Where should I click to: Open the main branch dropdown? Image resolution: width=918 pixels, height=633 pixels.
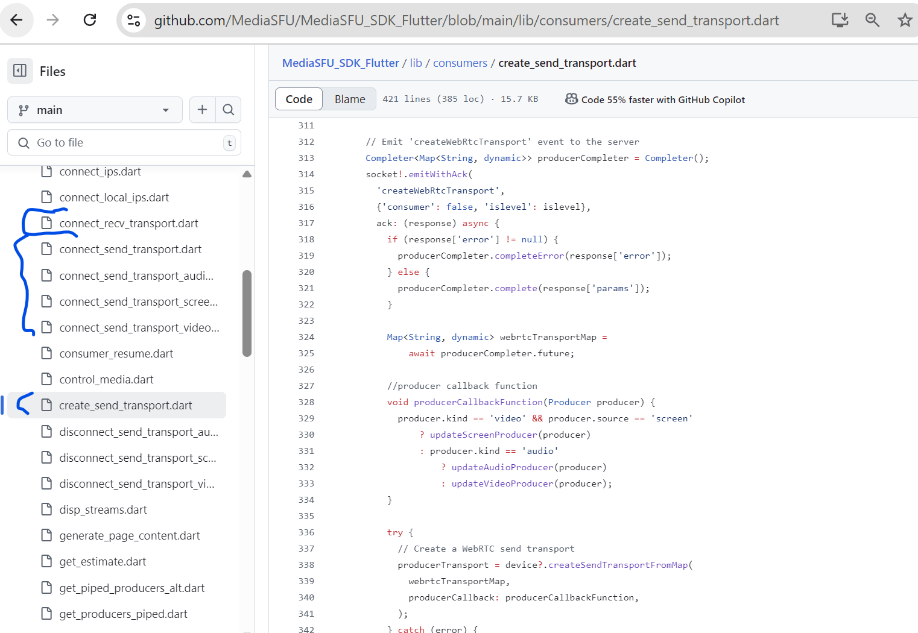[95, 110]
